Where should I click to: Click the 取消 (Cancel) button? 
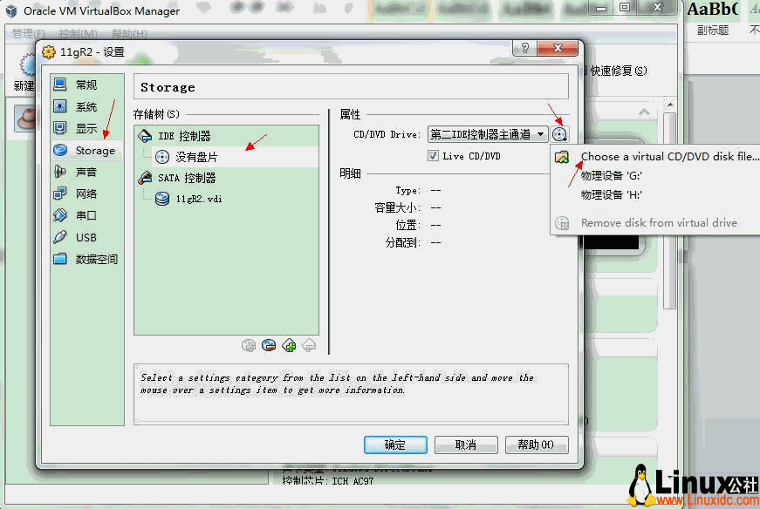point(466,445)
